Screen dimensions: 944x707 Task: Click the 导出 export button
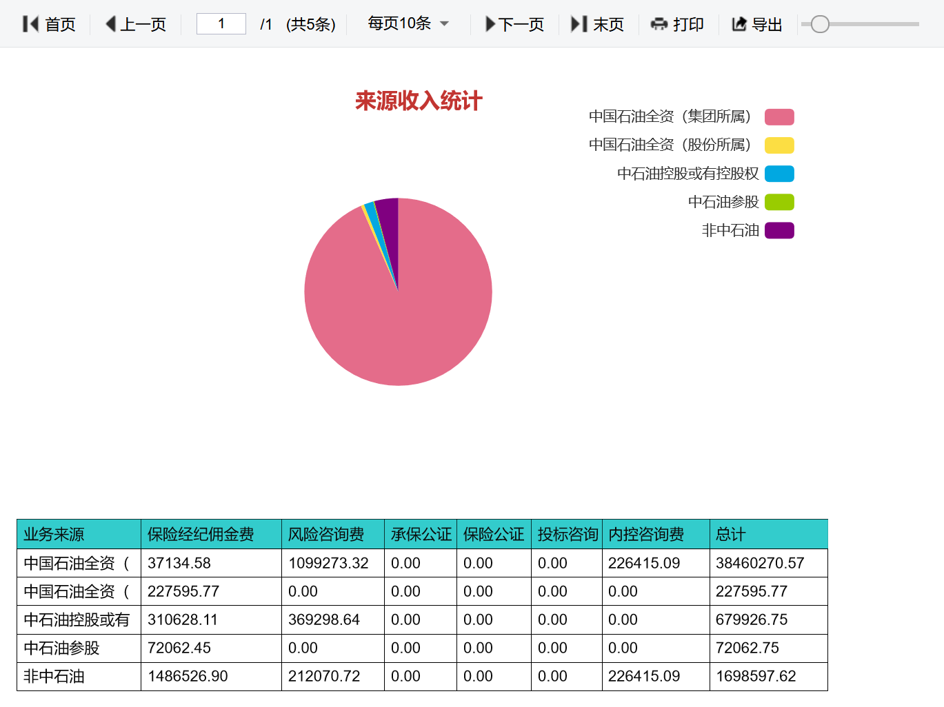click(x=757, y=24)
